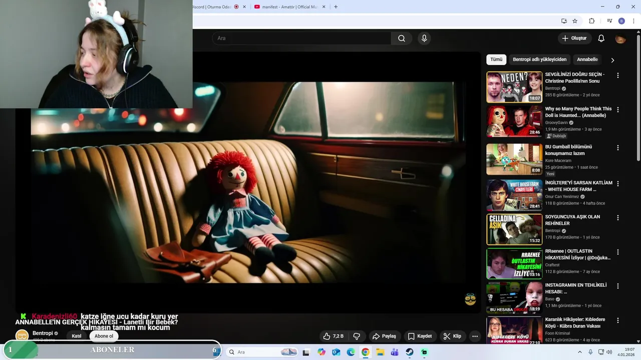Screen dimensions: 641x360
Task: Open Chrome profile B avatar
Action: 621,21
